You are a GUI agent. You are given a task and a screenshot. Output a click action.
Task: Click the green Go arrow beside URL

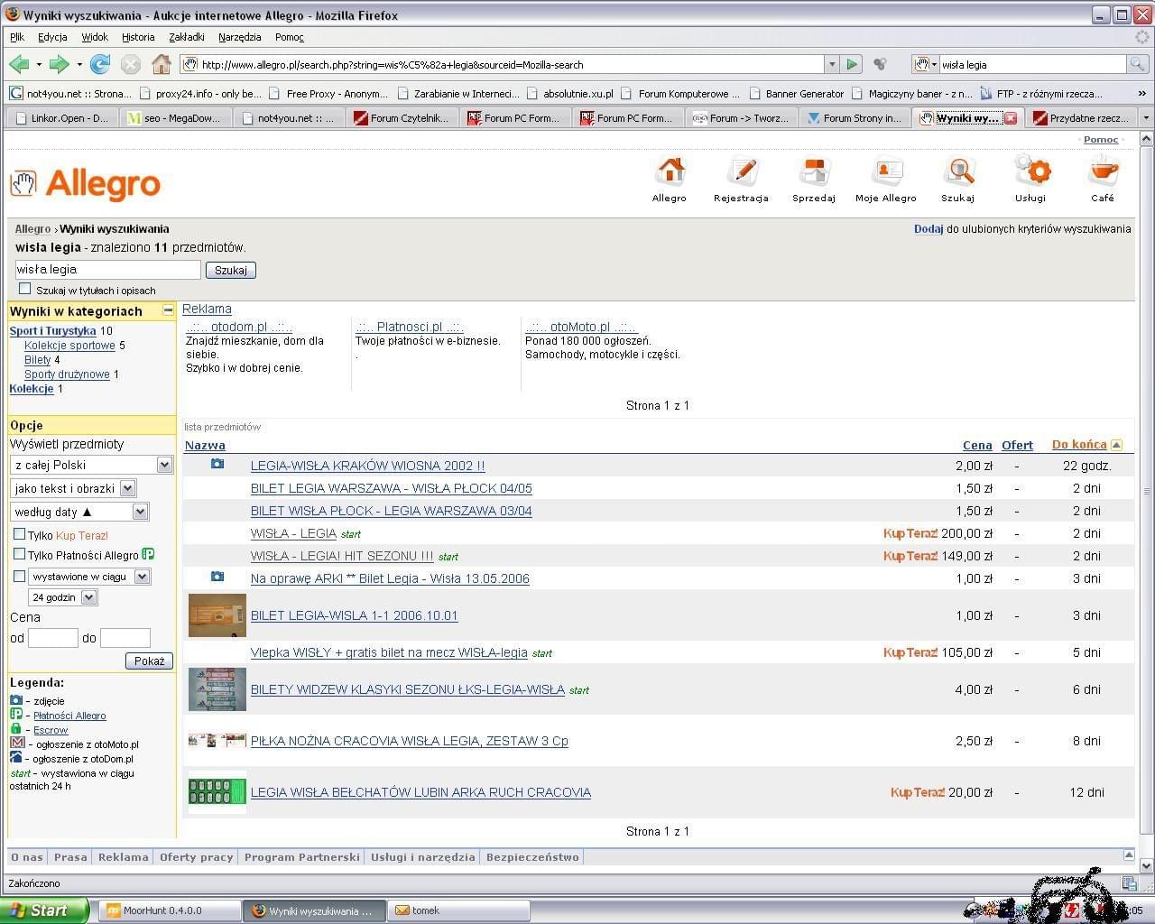tap(851, 64)
